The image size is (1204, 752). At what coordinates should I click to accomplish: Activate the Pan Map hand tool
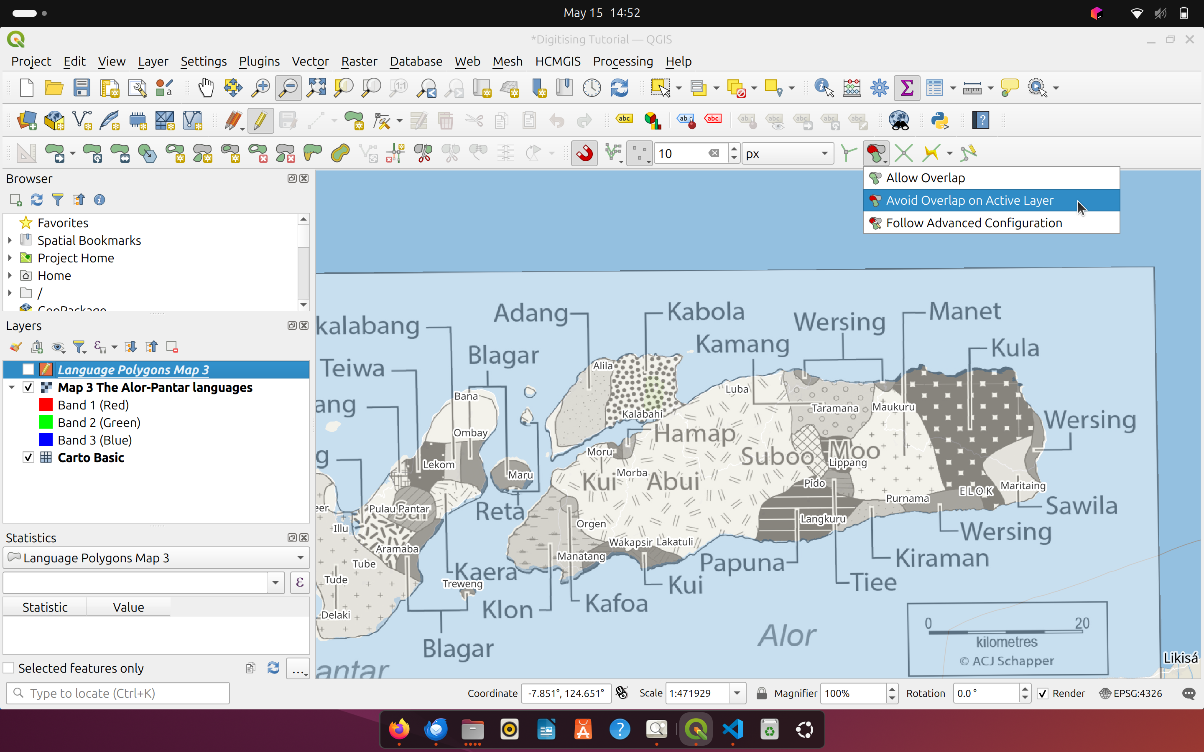coord(206,87)
